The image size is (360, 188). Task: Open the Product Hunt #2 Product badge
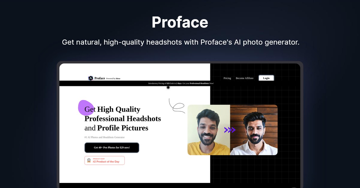(104, 160)
